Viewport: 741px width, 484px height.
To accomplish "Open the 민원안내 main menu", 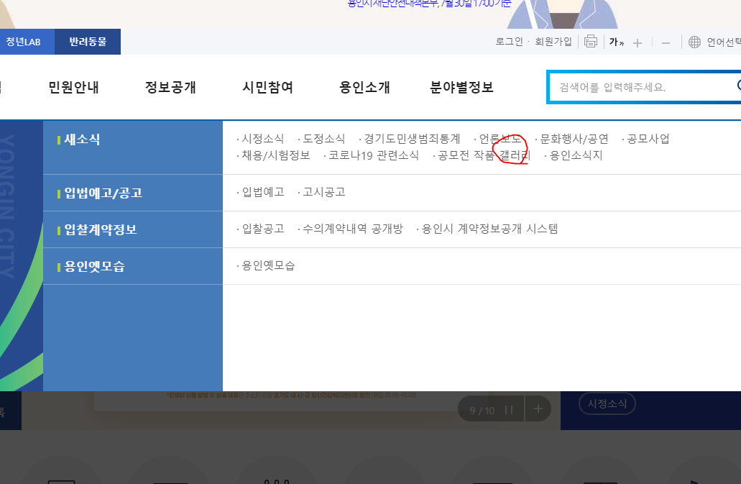I will pyautogui.click(x=73, y=88).
